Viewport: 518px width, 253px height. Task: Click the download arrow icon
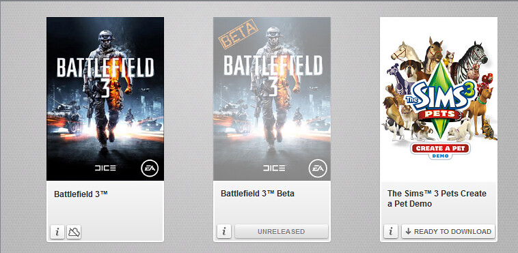click(x=409, y=232)
